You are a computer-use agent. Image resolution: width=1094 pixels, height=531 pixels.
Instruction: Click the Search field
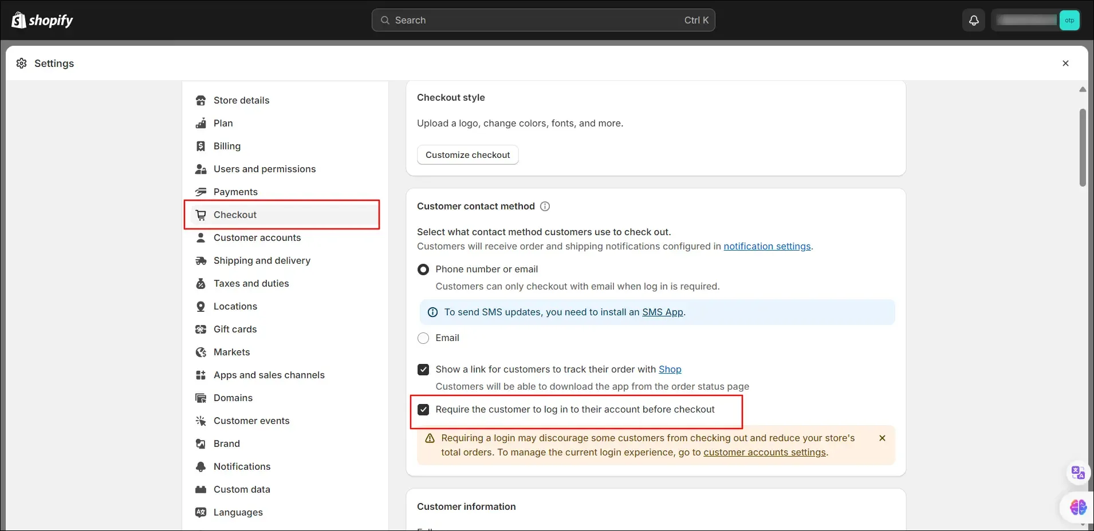[543, 21]
